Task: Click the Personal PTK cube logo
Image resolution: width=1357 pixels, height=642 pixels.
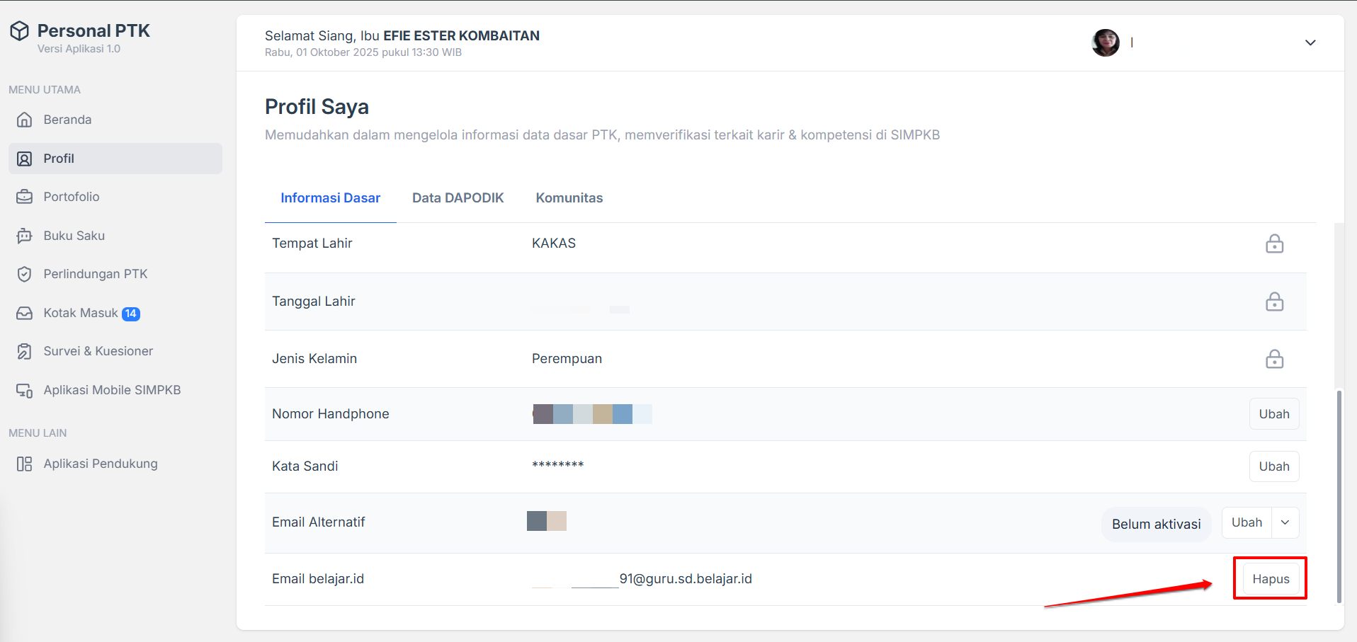Action: point(20,31)
